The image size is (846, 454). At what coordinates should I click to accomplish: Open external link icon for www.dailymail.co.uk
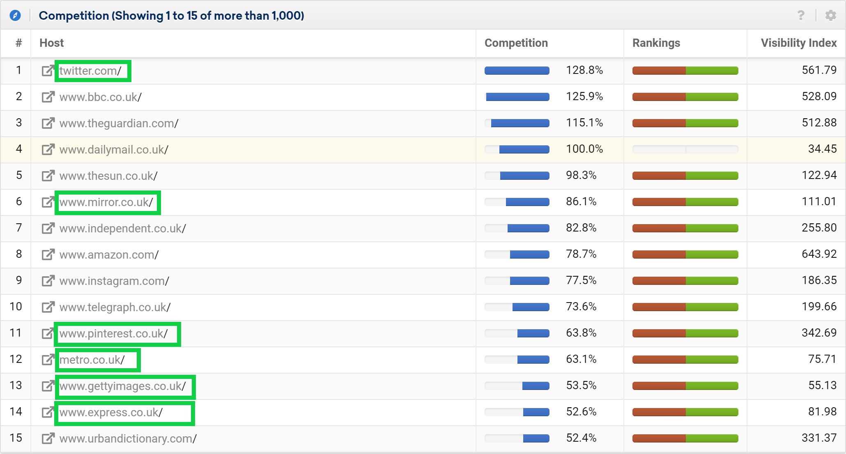[48, 149]
